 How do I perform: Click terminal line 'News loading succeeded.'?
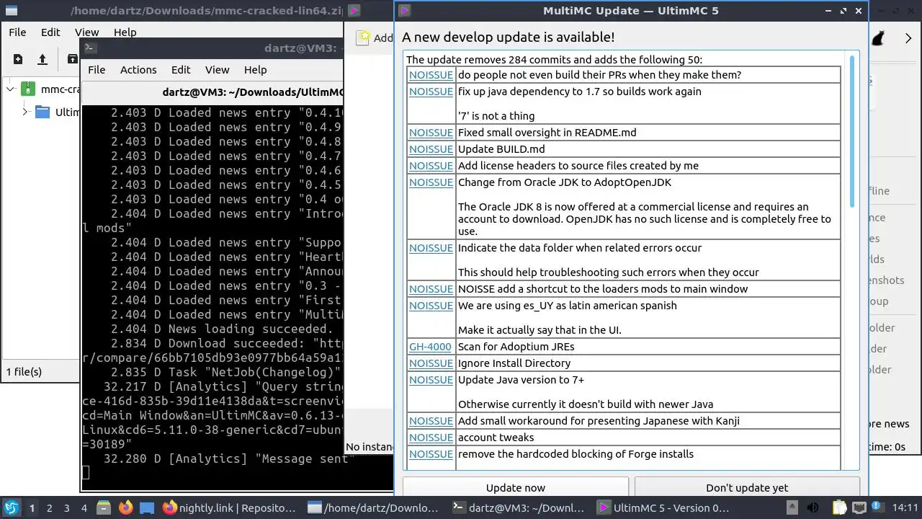(x=250, y=329)
